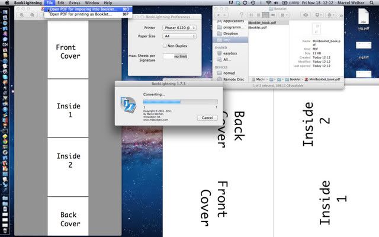Open the Dropbox toolbar dropdown in Finder
Viewport: 379px width, 237px height.
pos(319,15)
